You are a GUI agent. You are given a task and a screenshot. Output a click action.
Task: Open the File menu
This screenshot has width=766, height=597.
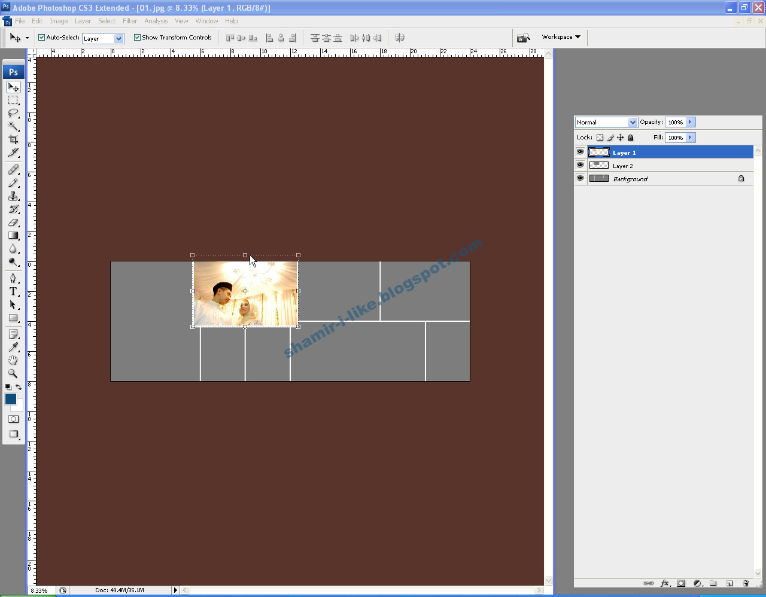coord(20,21)
